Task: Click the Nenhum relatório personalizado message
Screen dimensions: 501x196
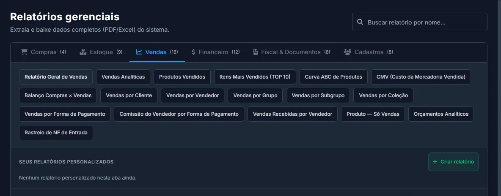Action: tap(77, 177)
